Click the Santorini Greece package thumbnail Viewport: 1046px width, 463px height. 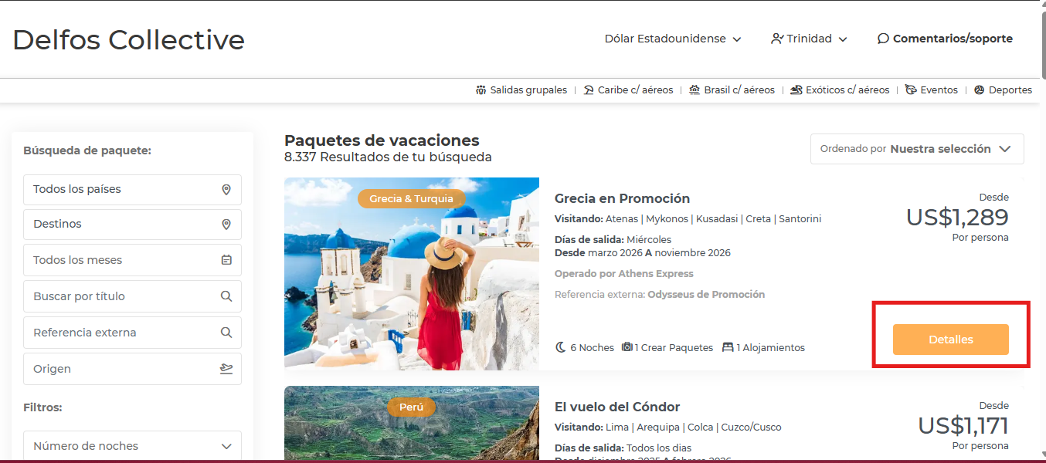pyautogui.click(x=412, y=274)
